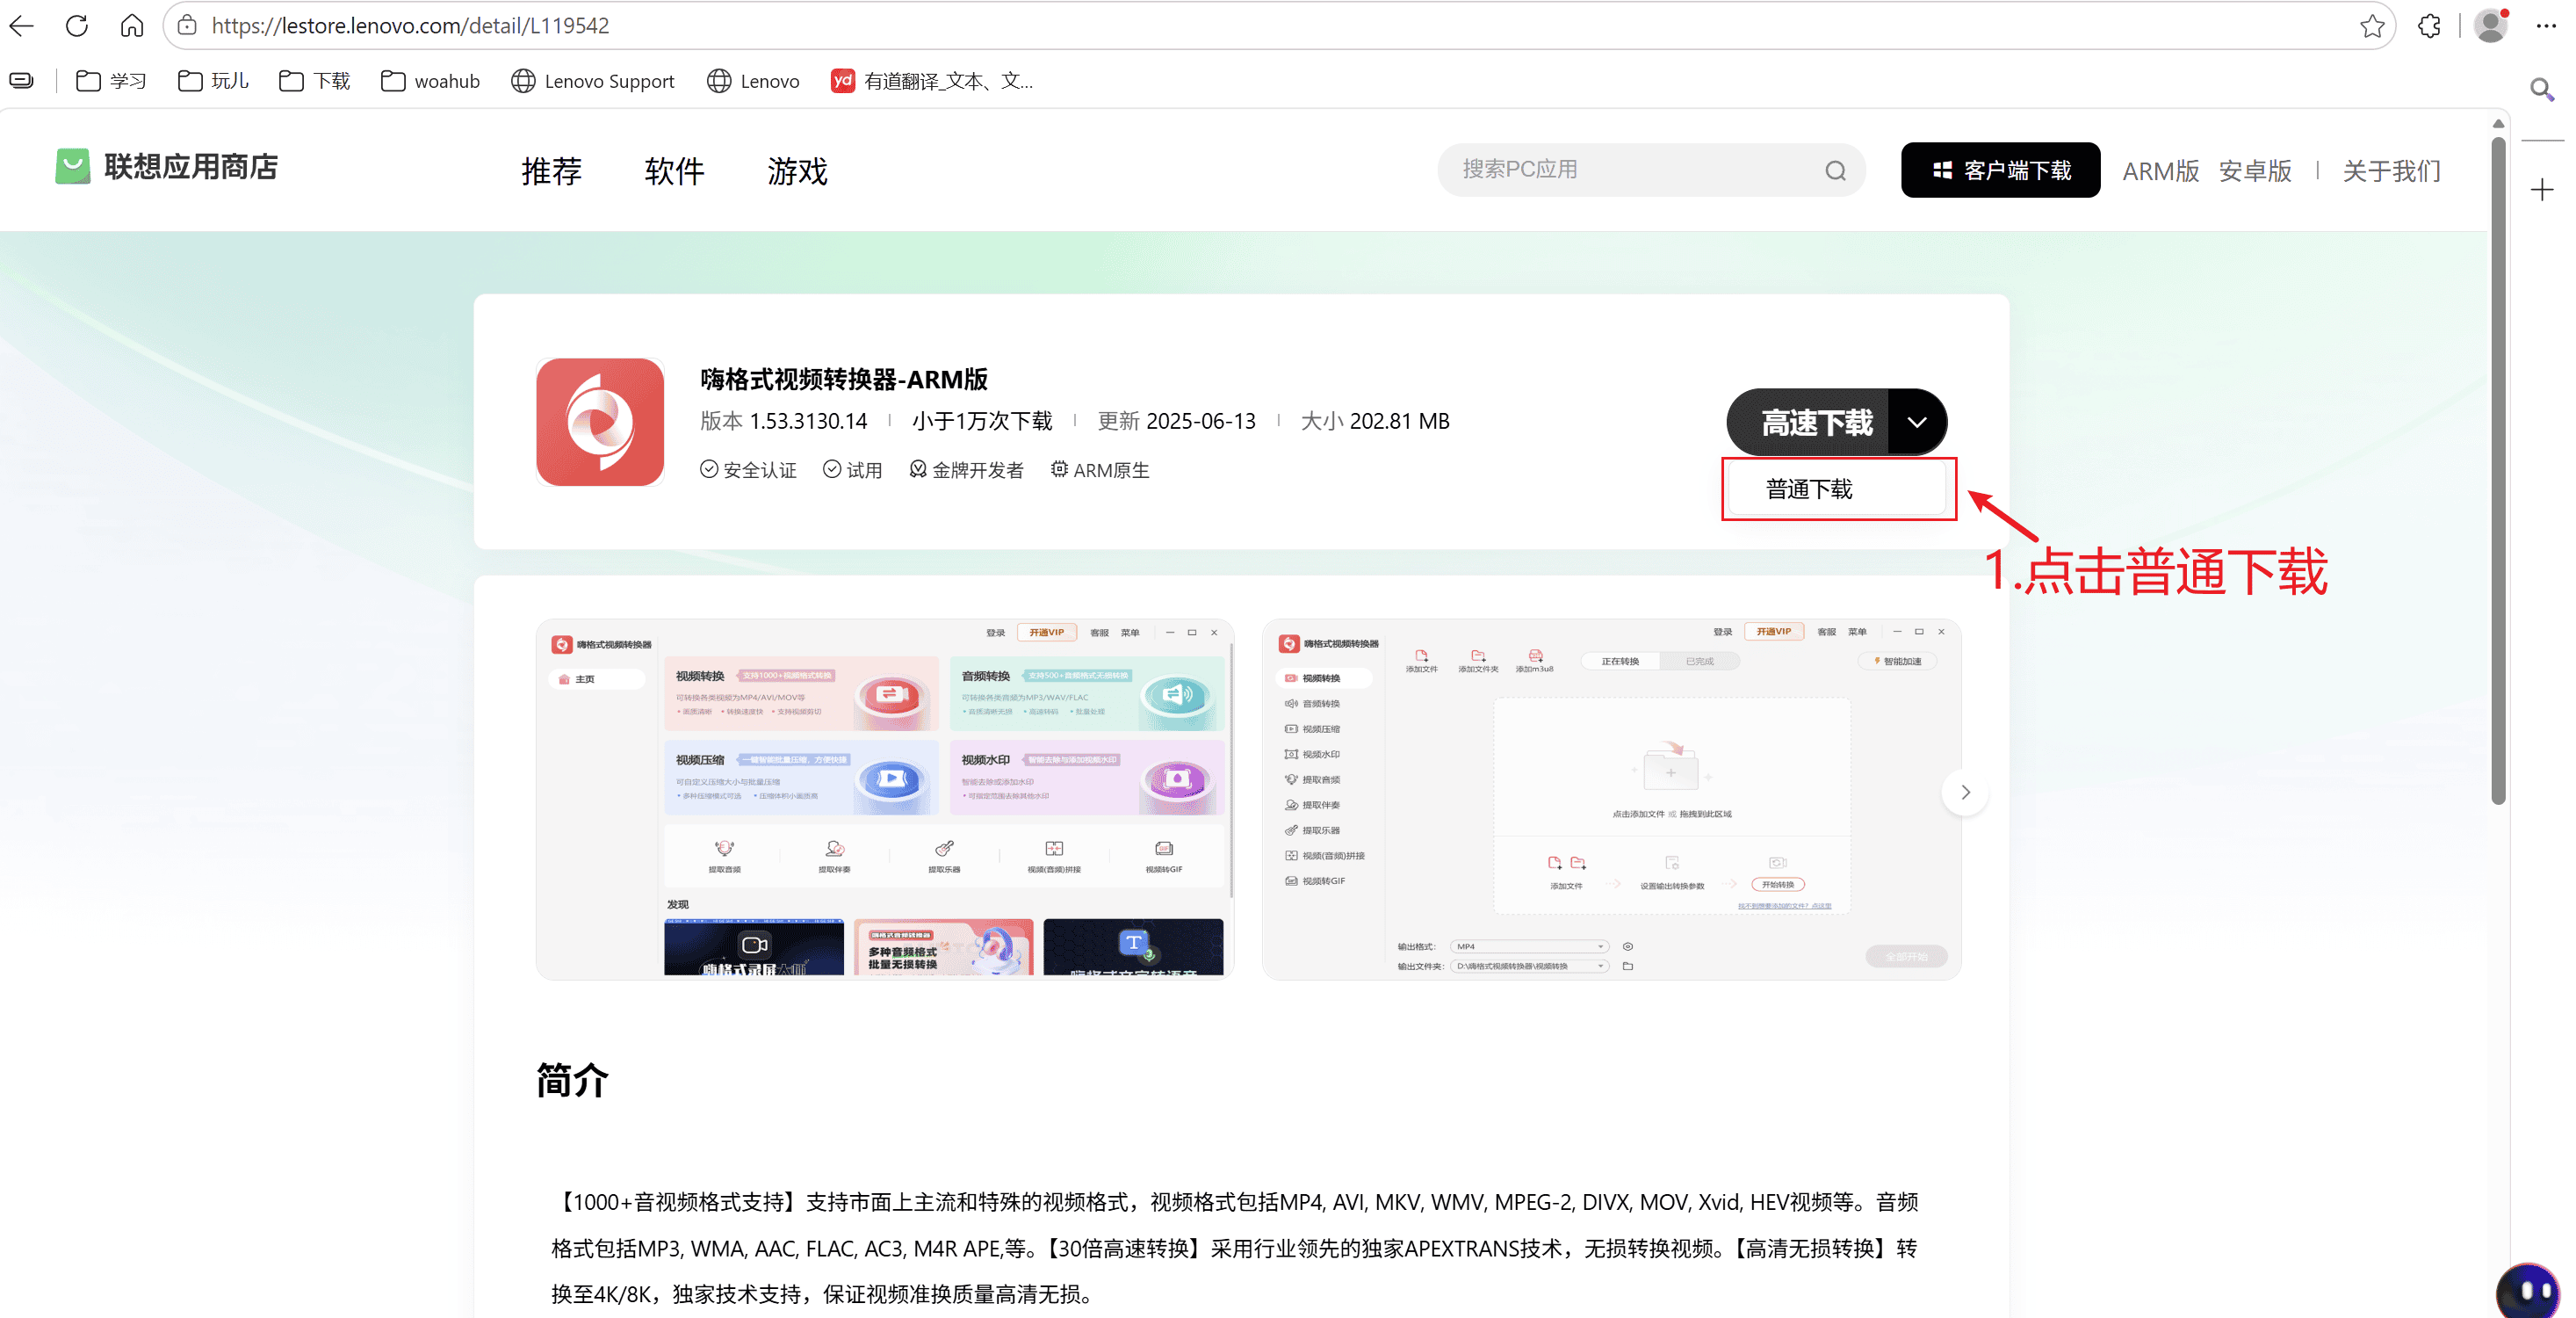Choose 普通下载 from the dropdown
Viewport: 2576px width, 1318px height.
click(x=1837, y=489)
